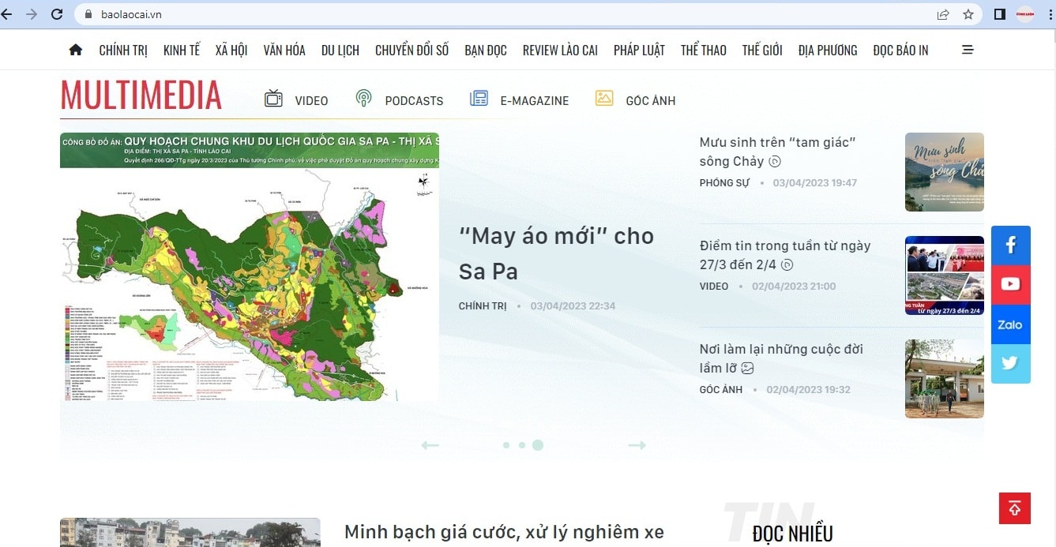Show next slide with right arrow
This screenshot has width=1056, height=547.
pos(637,445)
